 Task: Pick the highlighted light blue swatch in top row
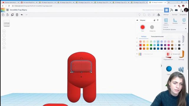(x=158, y=42)
